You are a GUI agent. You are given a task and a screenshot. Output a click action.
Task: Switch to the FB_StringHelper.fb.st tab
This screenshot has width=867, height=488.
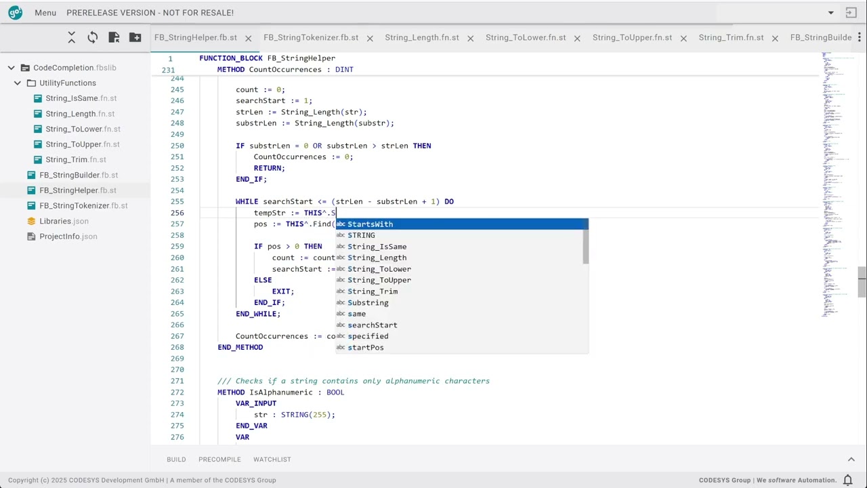tap(196, 37)
